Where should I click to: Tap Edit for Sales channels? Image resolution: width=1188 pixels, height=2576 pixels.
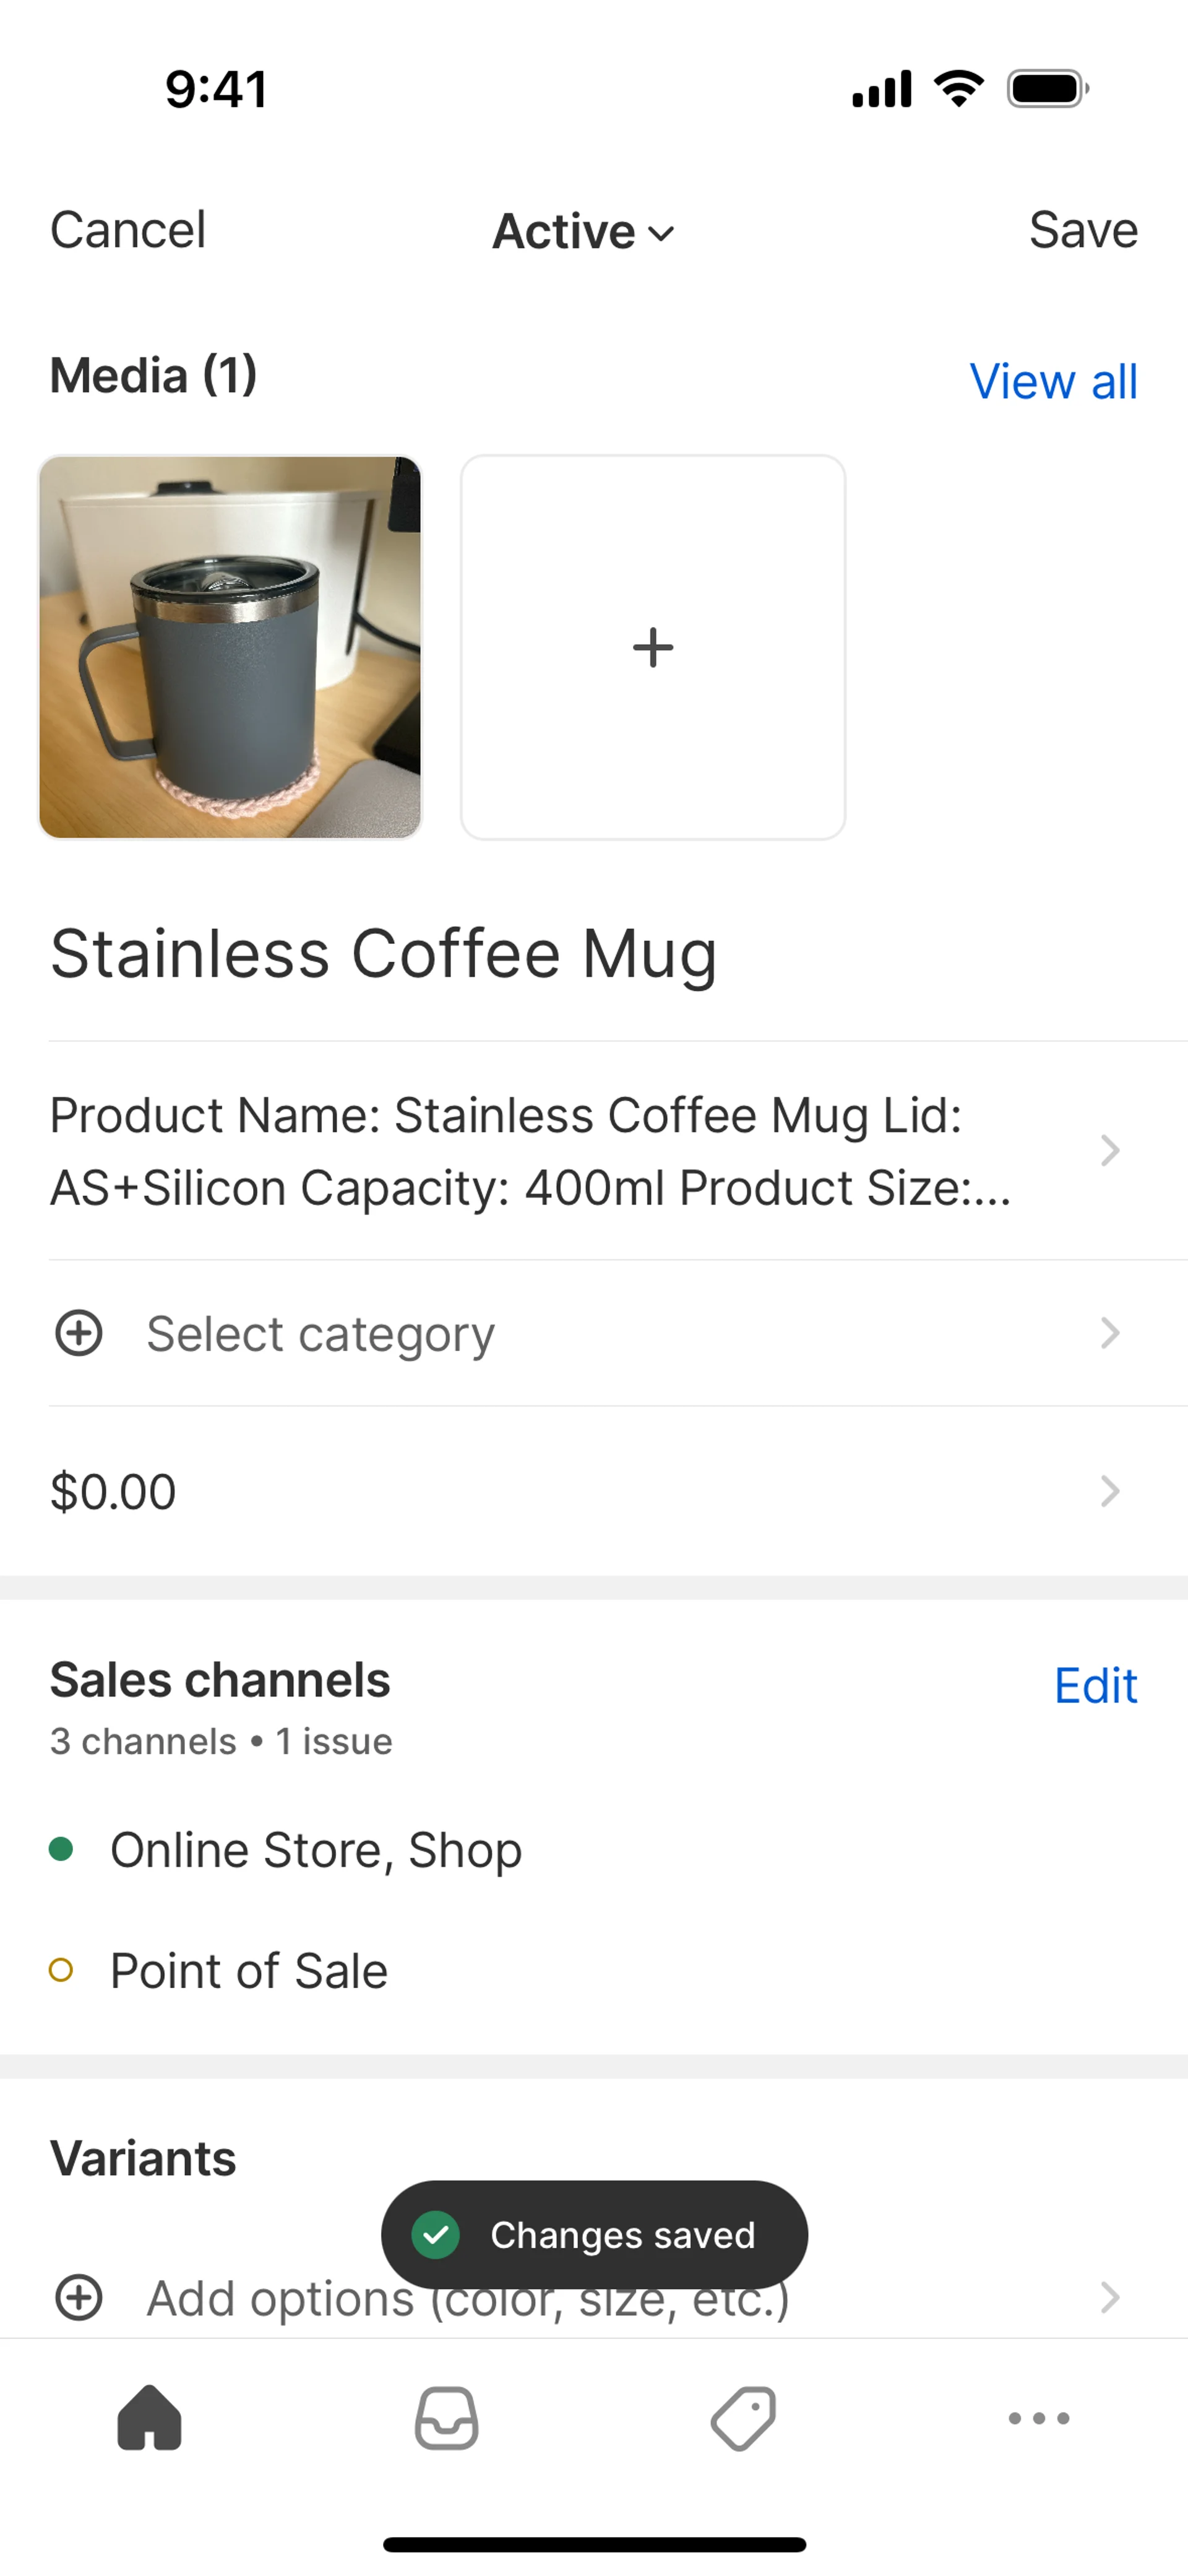tap(1096, 1686)
